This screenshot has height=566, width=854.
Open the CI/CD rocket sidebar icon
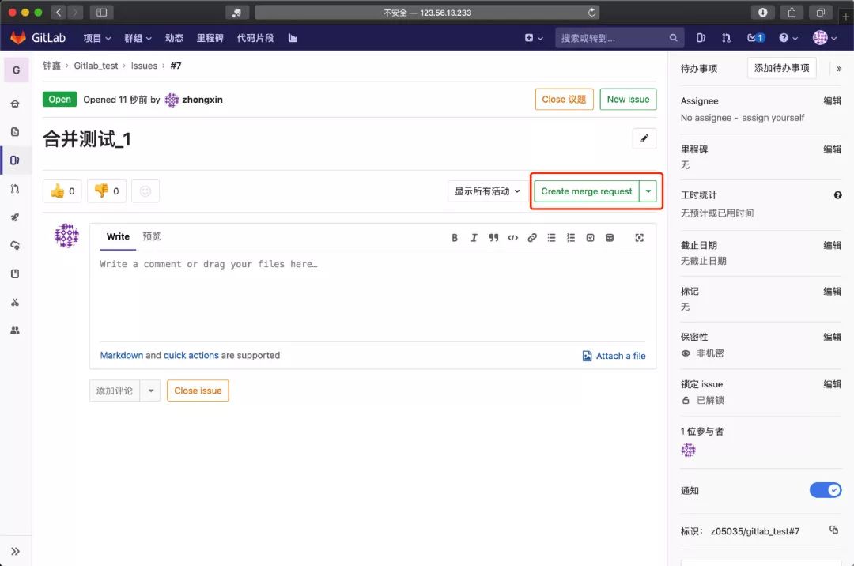click(15, 217)
